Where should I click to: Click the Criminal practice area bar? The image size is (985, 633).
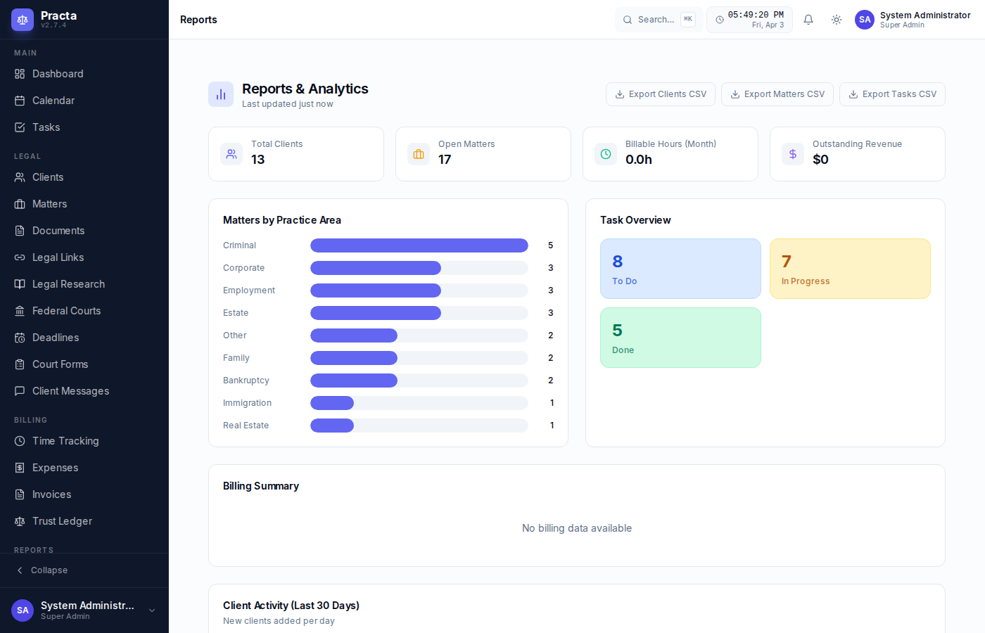(x=419, y=245)
